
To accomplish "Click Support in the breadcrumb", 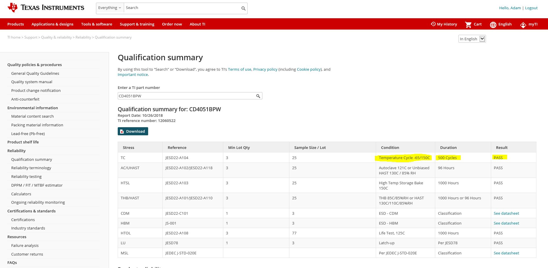I will point(31,37).
